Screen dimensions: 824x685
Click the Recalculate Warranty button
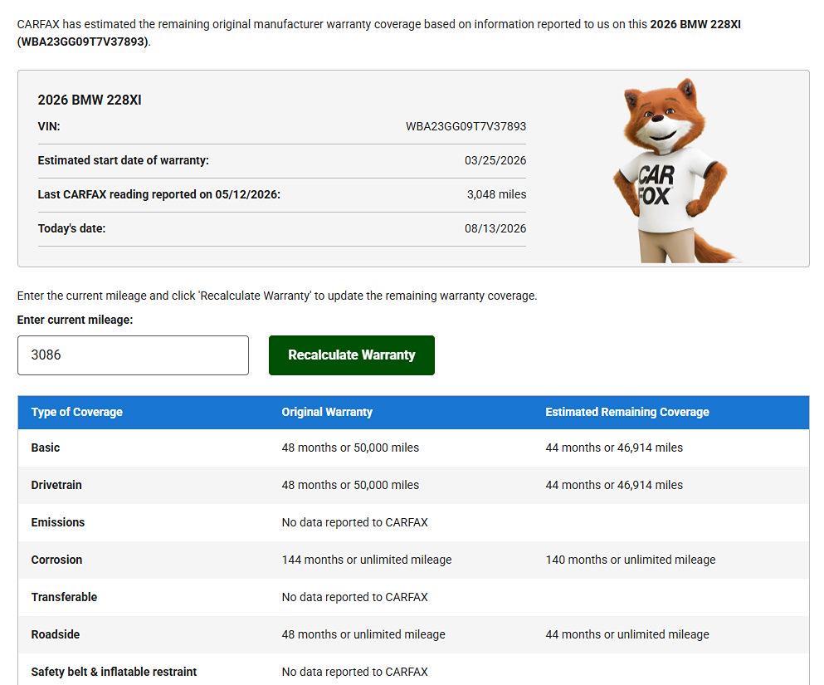click(x=352, y=355)
